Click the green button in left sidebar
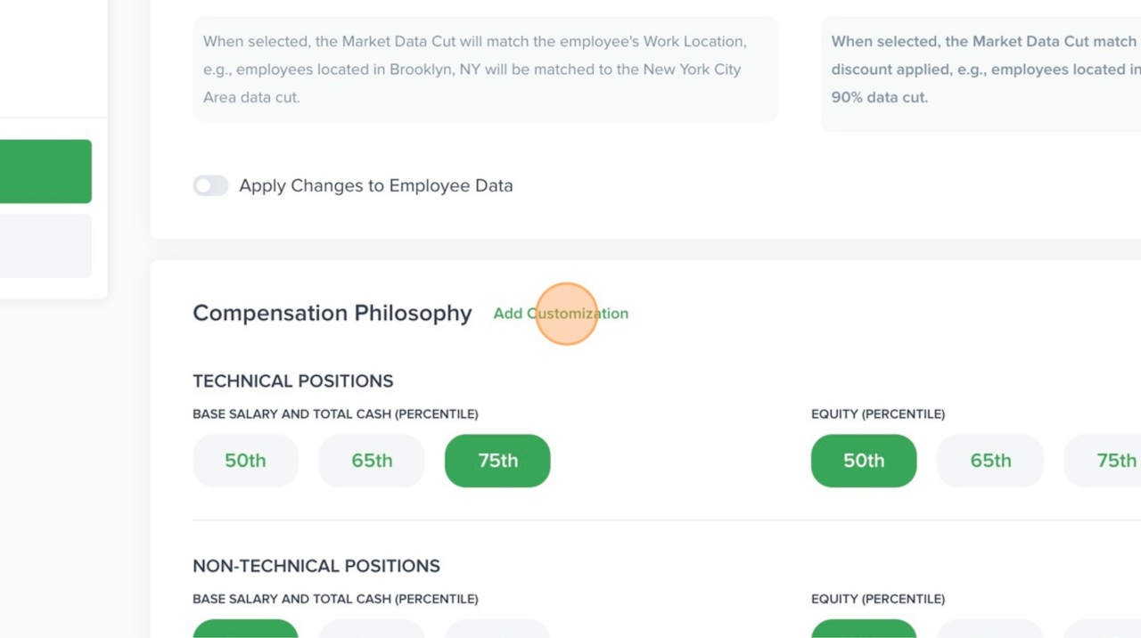This screenshot has width=1141, height=638. click(45, 171)
